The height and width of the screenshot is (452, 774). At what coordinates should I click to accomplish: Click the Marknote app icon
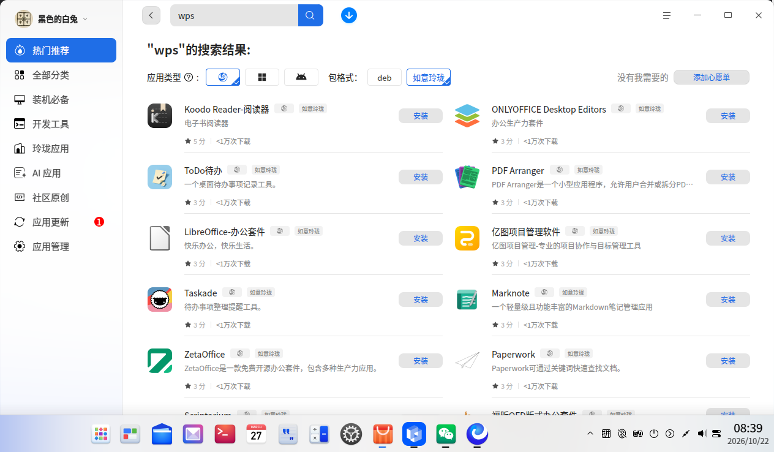(467, 299)
